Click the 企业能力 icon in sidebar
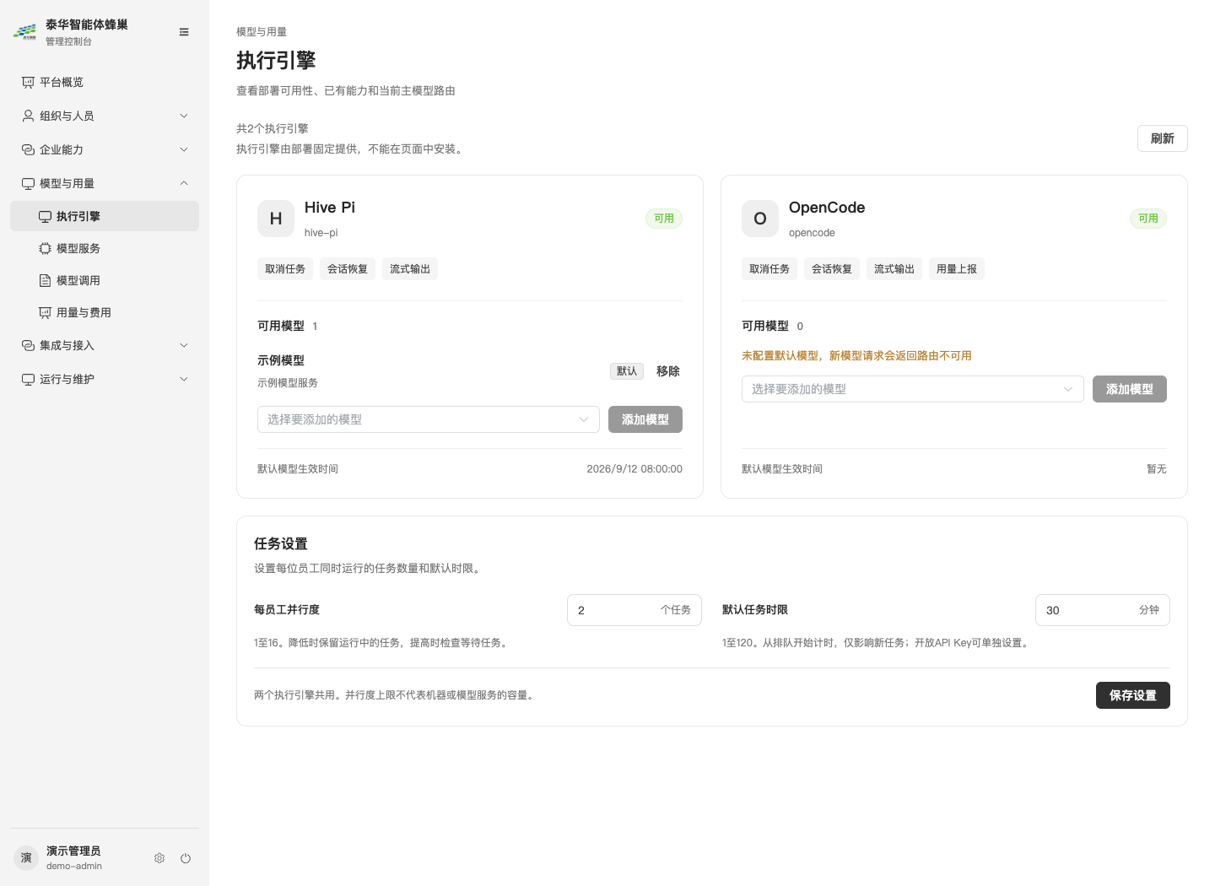The width and height of the screenshot is (1215, 886). point(28,149)
